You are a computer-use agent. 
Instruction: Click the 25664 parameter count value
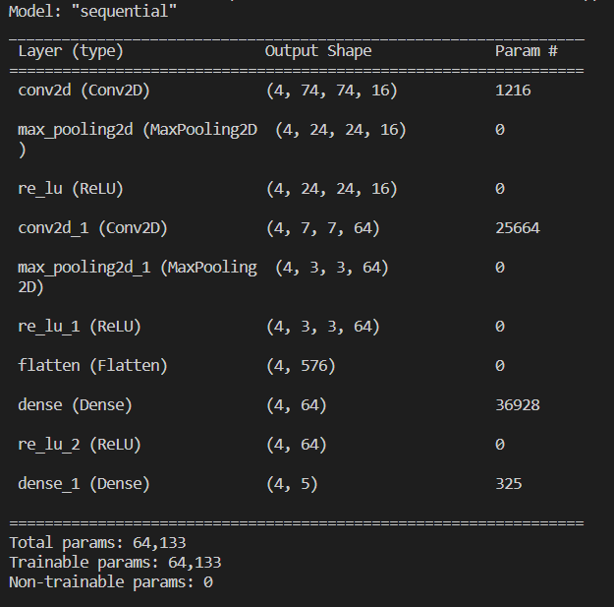[518, 227]
